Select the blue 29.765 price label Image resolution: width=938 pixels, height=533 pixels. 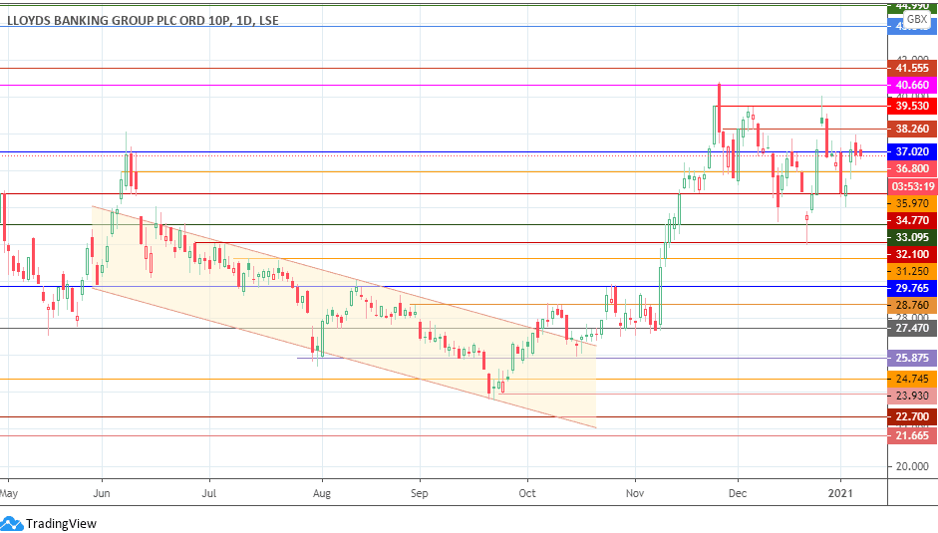[912, 288]
